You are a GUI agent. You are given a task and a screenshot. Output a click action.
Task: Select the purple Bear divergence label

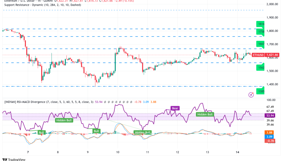[x=175, y=108]
